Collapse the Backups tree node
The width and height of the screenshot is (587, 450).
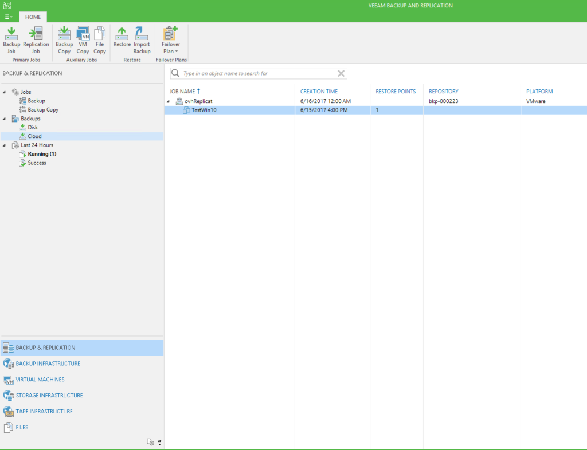pos(5,119)
